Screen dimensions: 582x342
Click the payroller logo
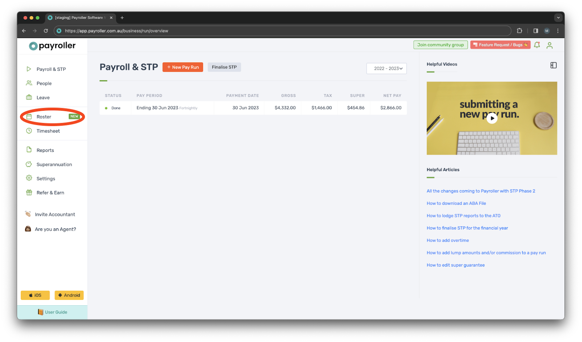52,46
